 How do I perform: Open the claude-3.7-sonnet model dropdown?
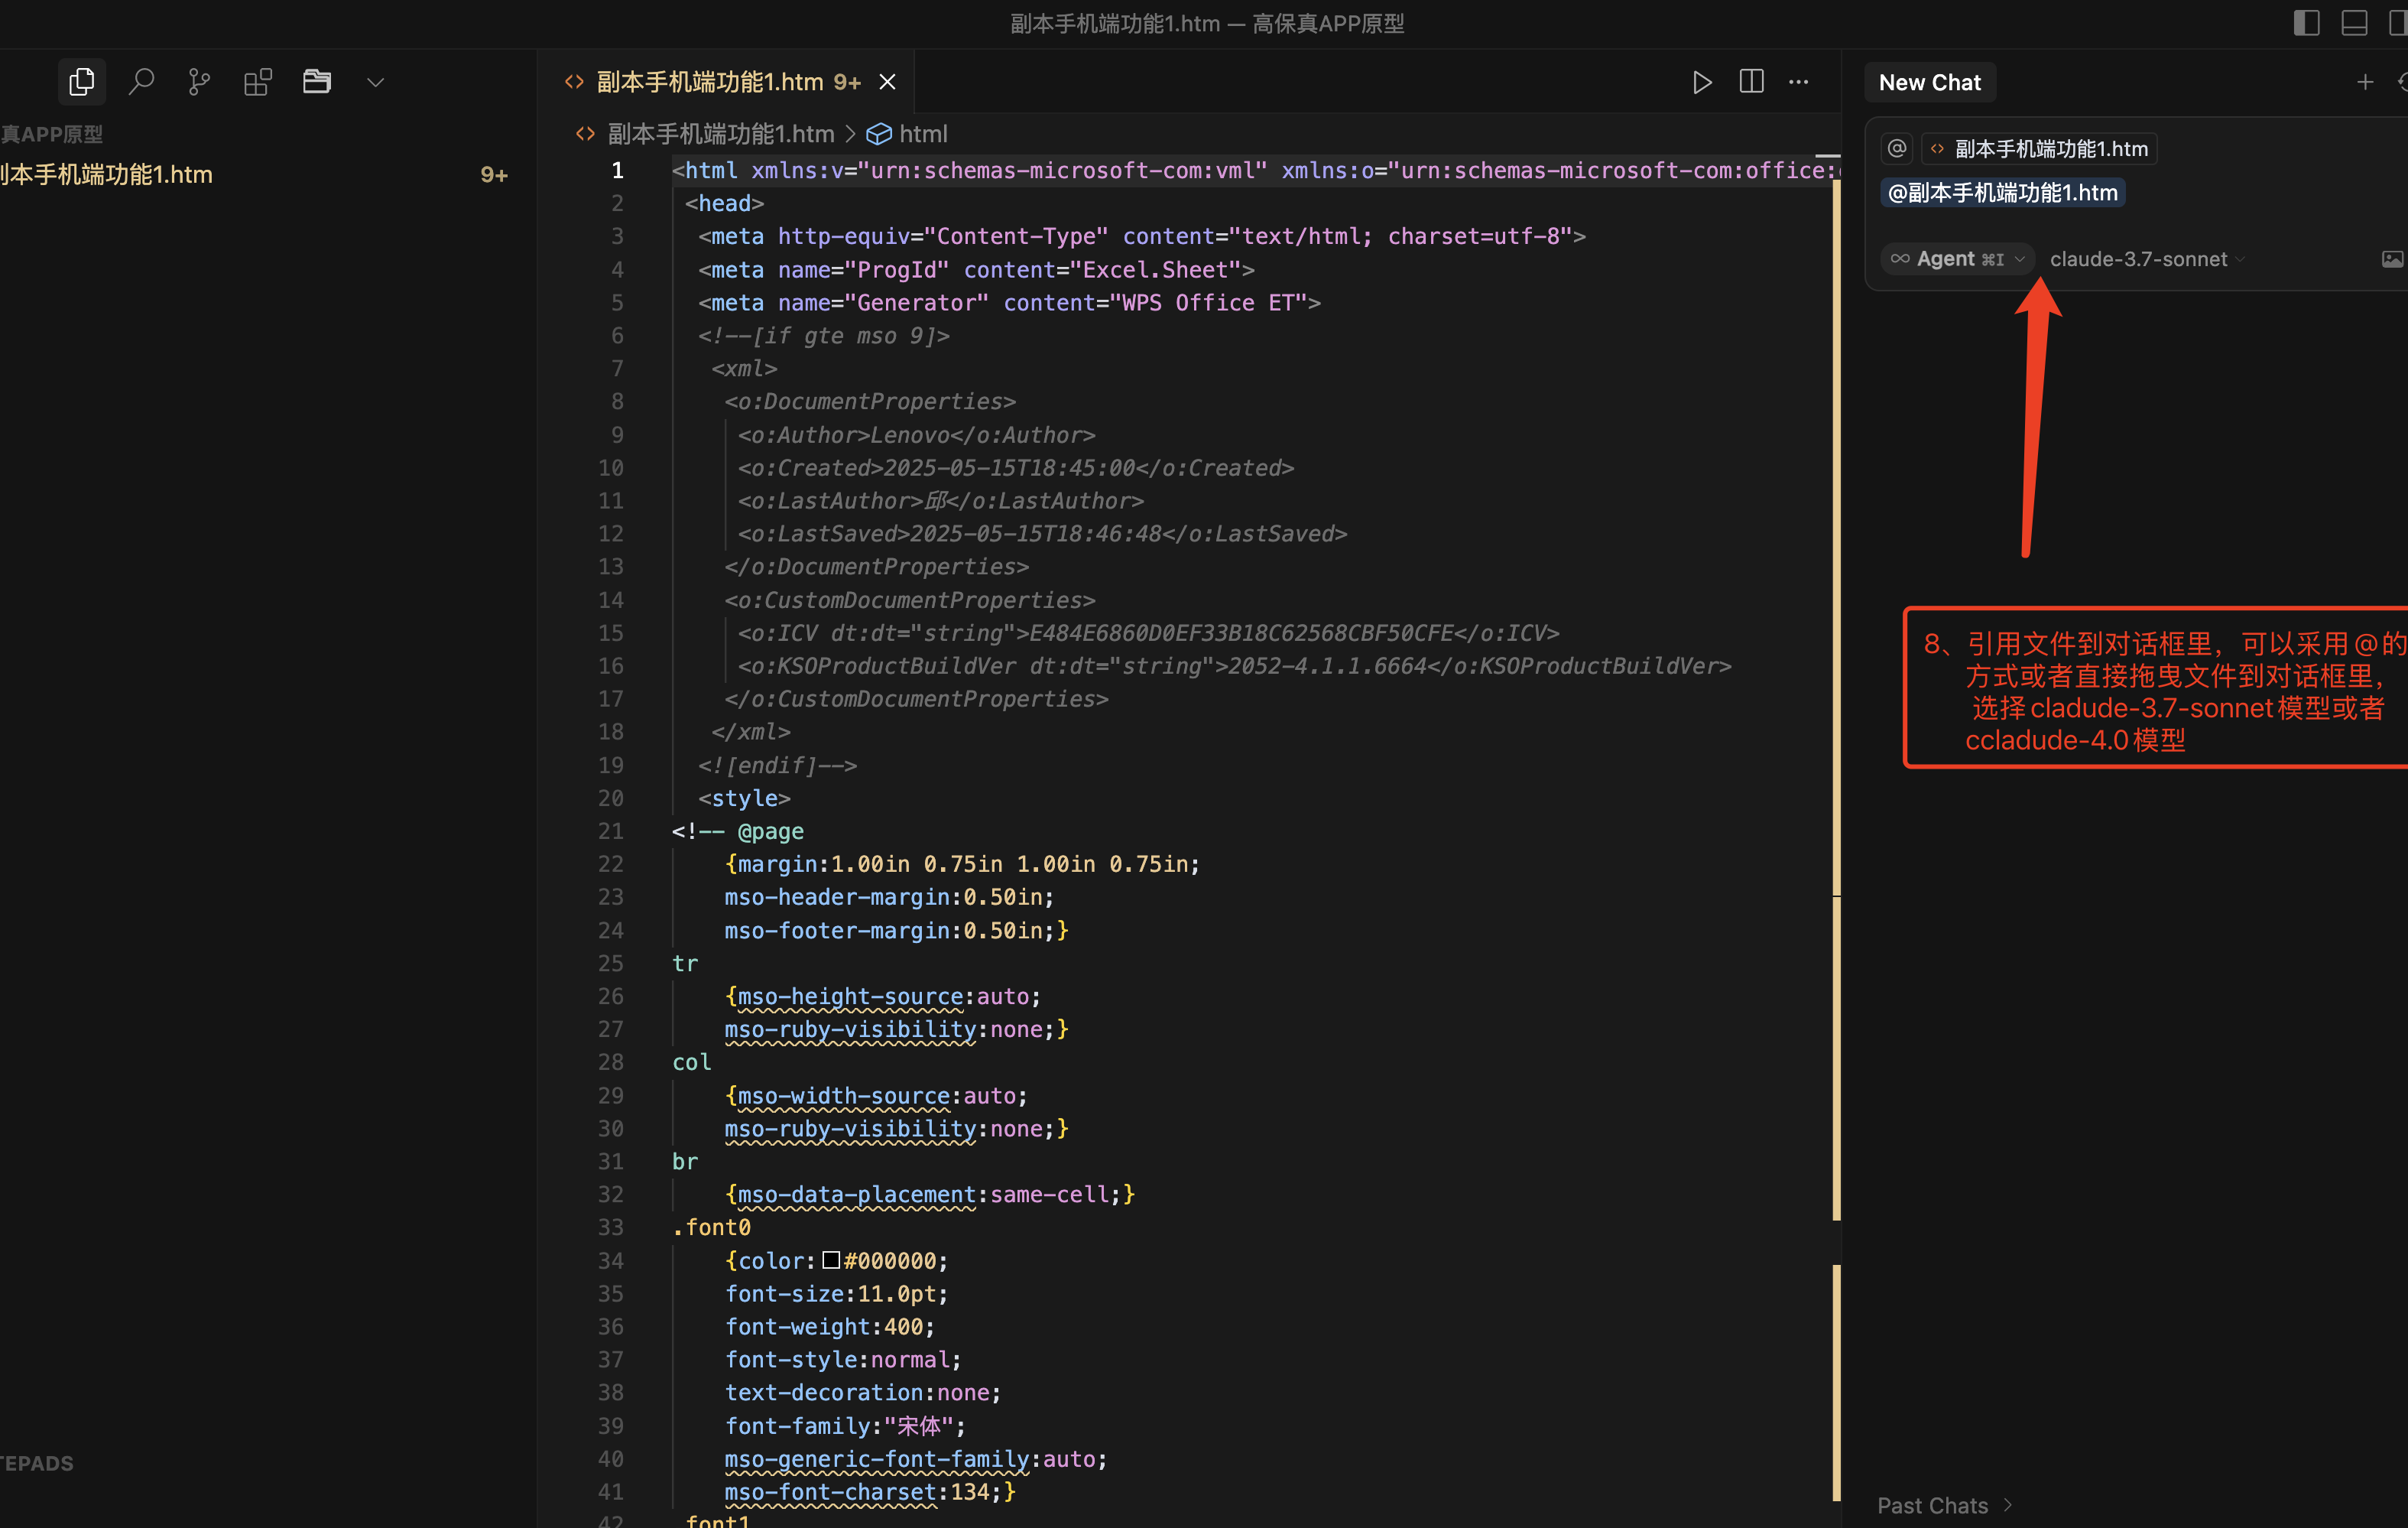[2146, 259]
